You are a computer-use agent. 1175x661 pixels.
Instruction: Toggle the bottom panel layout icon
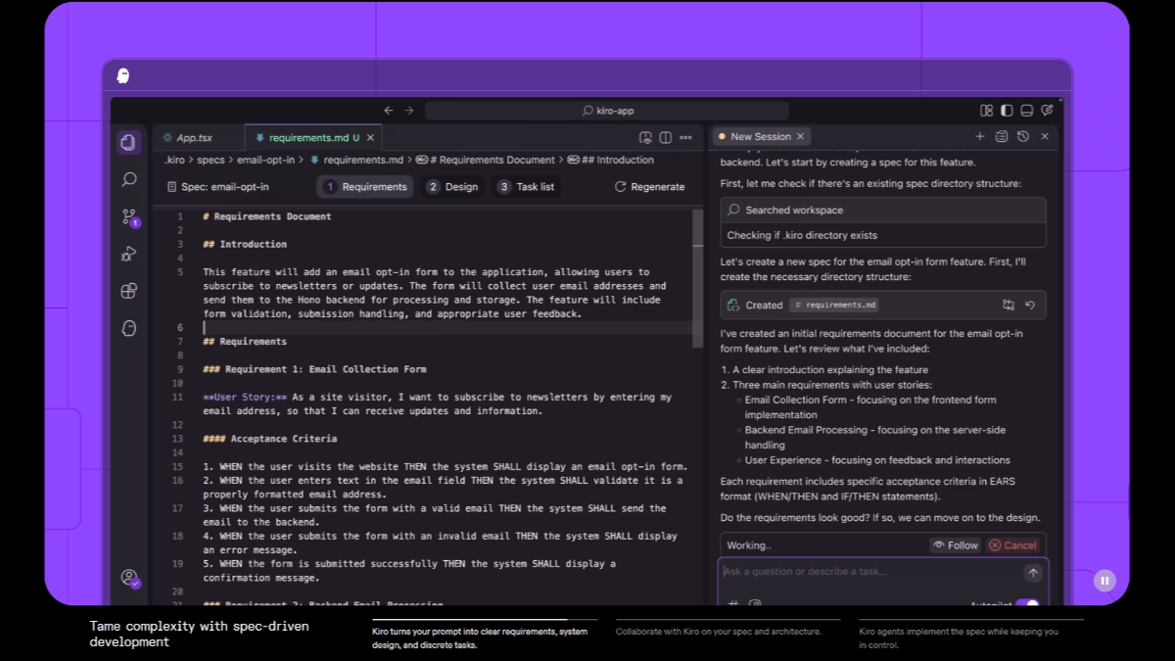coord(1026,111)
